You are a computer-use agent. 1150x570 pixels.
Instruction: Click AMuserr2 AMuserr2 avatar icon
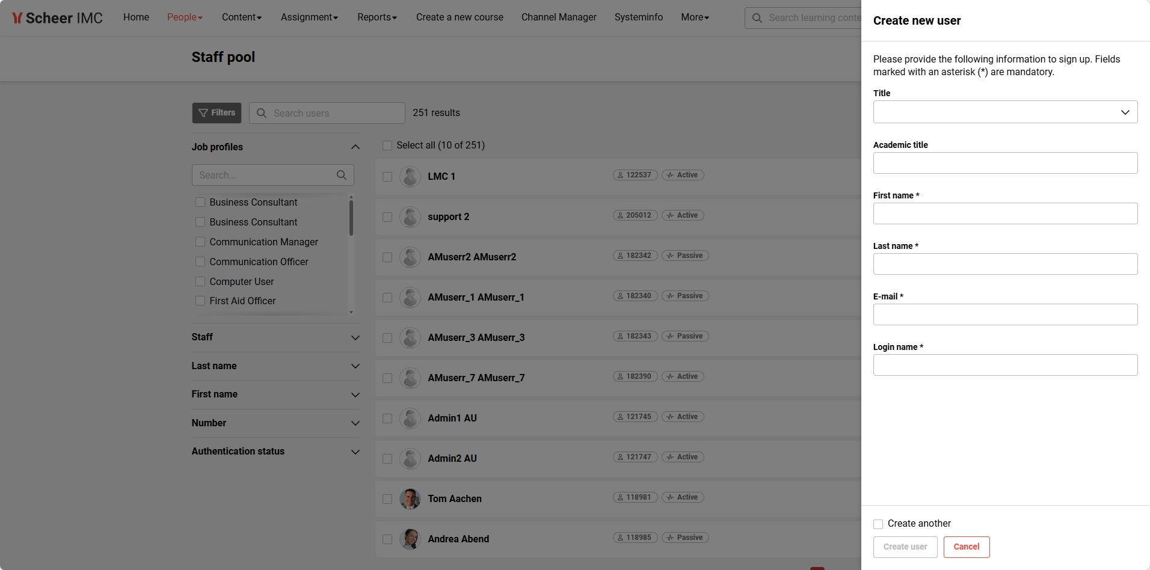click(x=410, y=257)
